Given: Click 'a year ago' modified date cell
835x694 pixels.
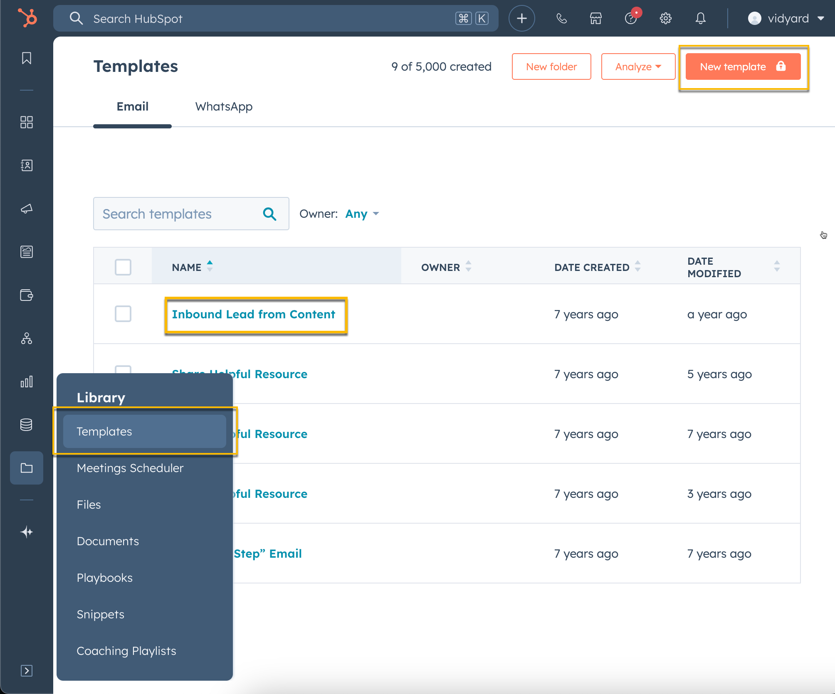Looking at the screenshot, I should coord(717,314).
